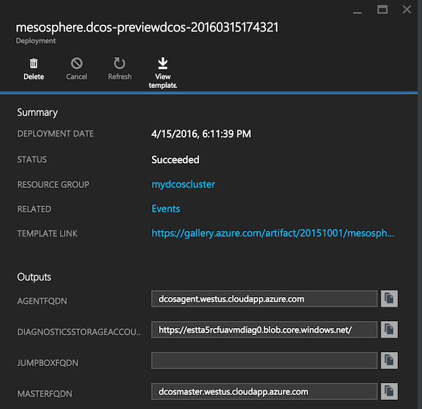Click the Cancel deployment icon
This screenshot has height=409, width=422.
tap(77, 63)
